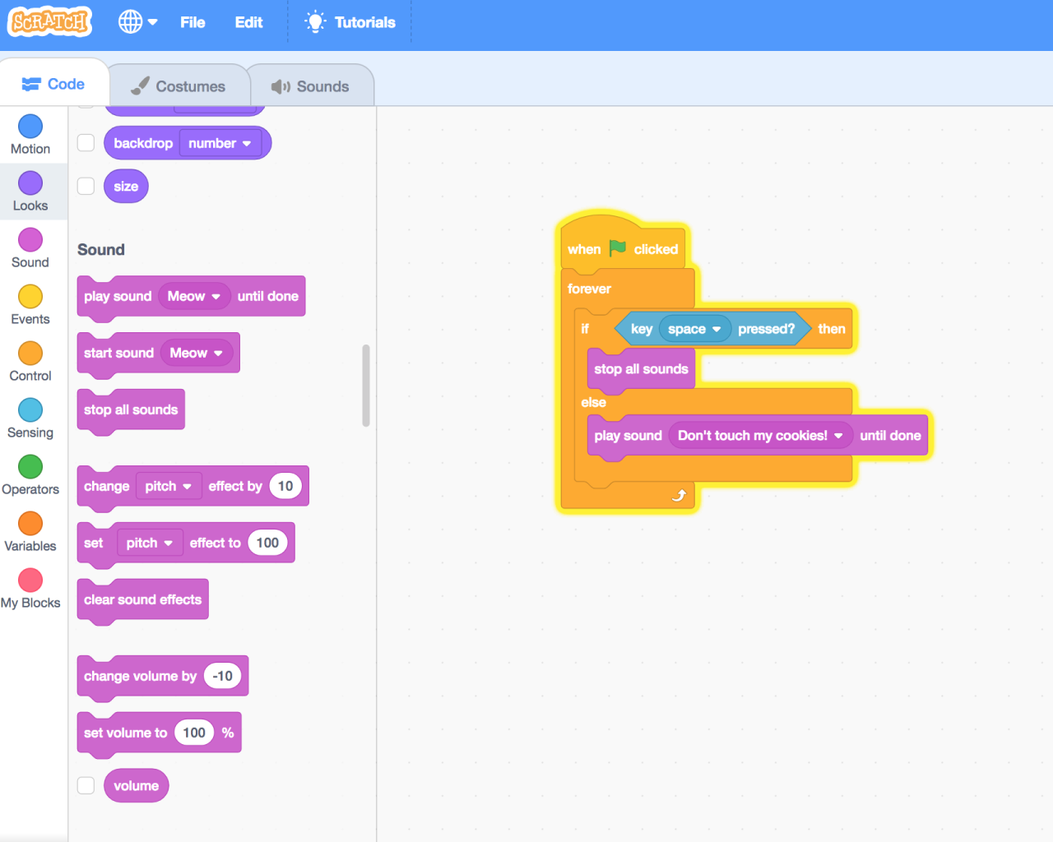Select the Control category circle
This screenshot has width=1053, height=842.
point(30,353)
